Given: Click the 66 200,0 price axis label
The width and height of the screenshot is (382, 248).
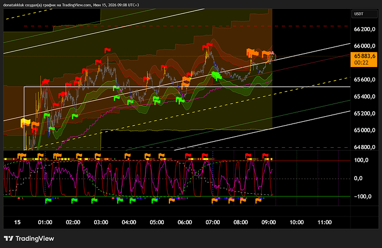Looking at the screenshot, I should pos(364,29).
